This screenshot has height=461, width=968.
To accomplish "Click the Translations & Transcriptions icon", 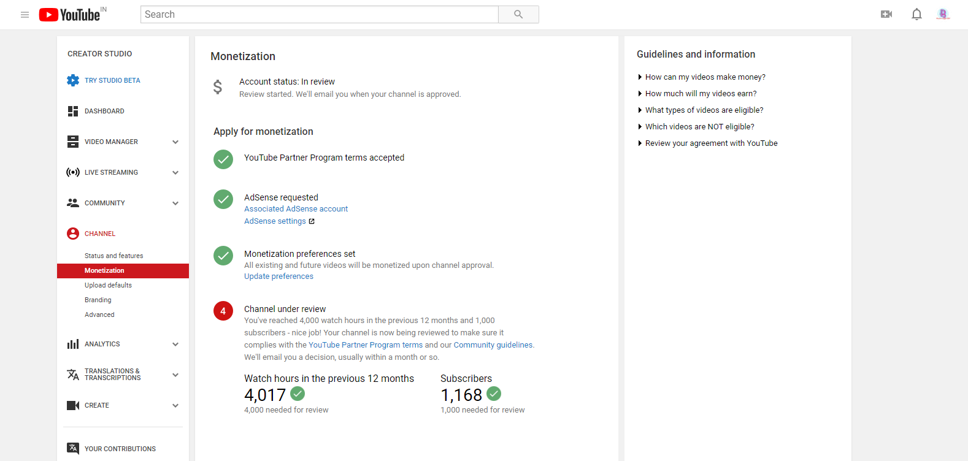I will click(x=73, y=375).
